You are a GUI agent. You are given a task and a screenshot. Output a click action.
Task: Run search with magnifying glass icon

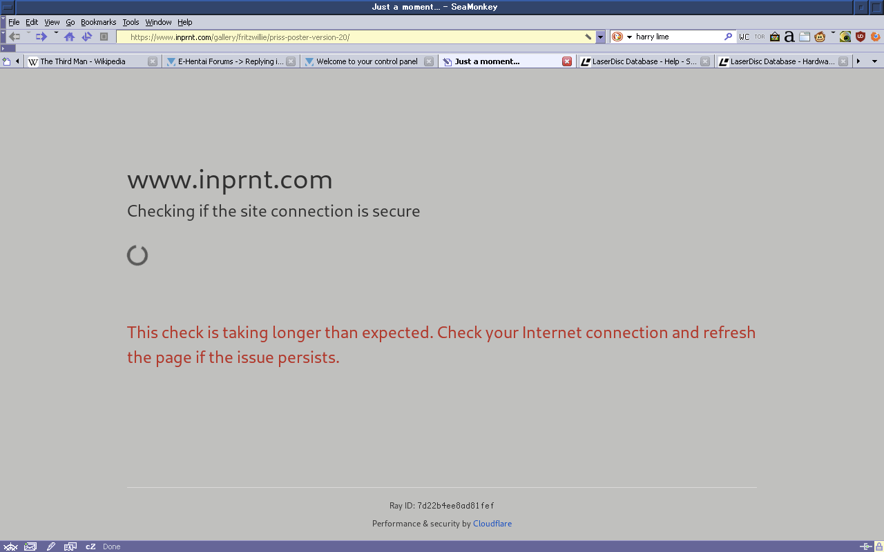click(728, 37)
